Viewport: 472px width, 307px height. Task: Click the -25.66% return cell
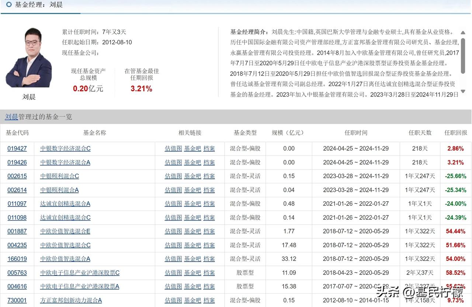456,176
